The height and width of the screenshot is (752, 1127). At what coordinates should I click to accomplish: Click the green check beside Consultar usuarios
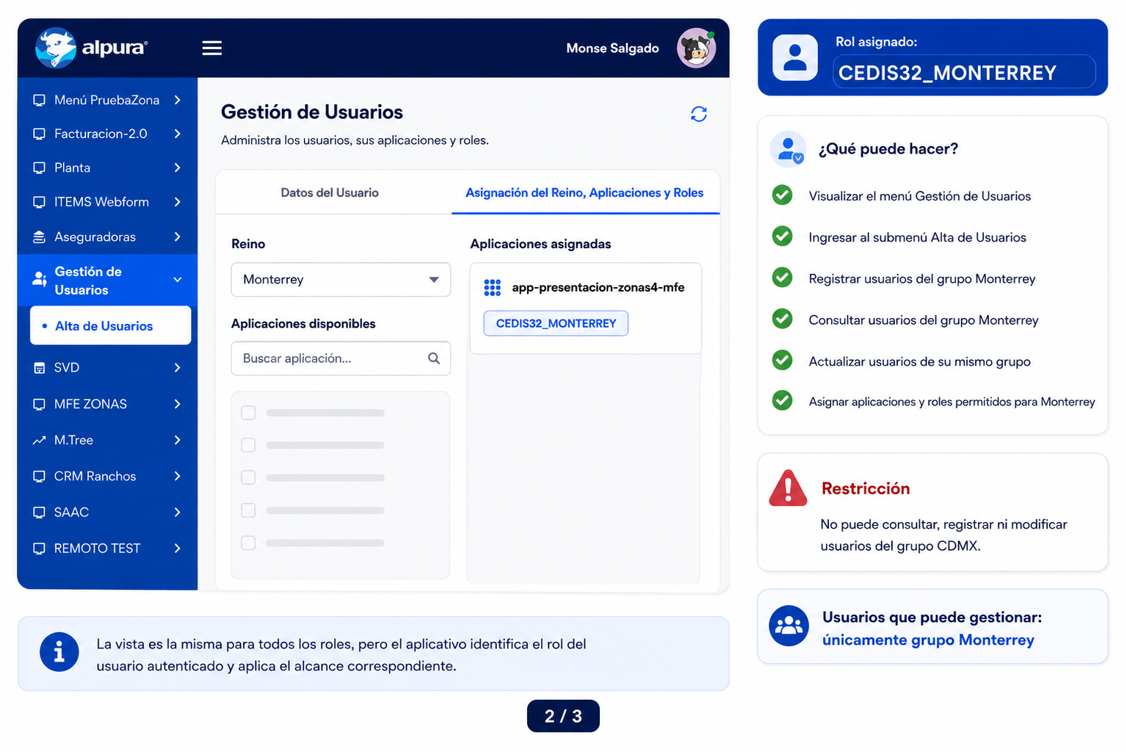pos(783,319)
